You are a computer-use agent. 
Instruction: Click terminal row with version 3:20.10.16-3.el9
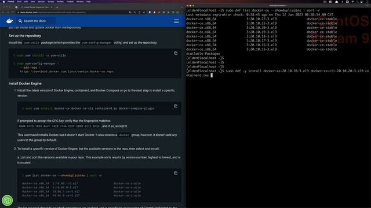pyautogui.click(x=261, y=45)
